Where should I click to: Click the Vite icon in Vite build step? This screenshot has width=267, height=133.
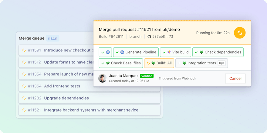click(169, 52)
